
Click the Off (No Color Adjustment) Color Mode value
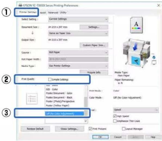point(127,97)
